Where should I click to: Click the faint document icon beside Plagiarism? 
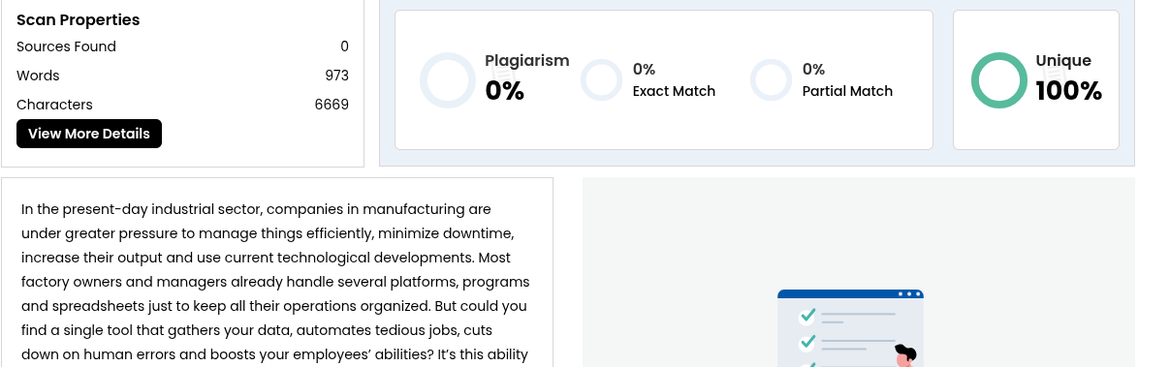(x=502, y=75)
